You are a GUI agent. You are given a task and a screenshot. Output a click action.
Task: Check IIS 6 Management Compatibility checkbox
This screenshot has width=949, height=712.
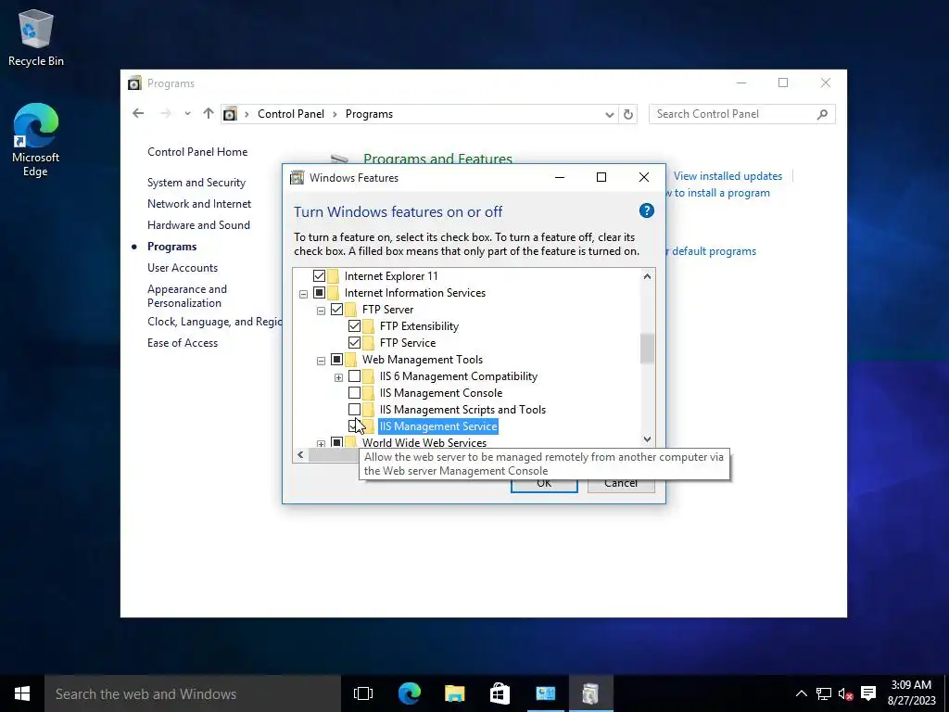(355, 376)
